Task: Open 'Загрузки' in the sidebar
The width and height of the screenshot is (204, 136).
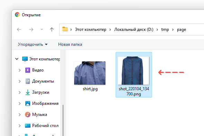Action: [x=41, y=92]
